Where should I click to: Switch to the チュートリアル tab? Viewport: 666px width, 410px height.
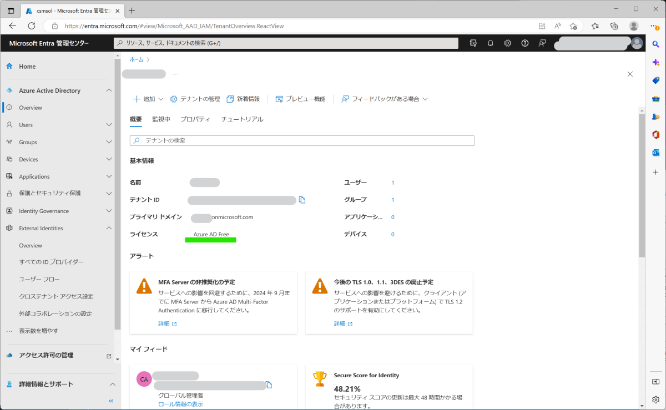(x=242, y=119)
